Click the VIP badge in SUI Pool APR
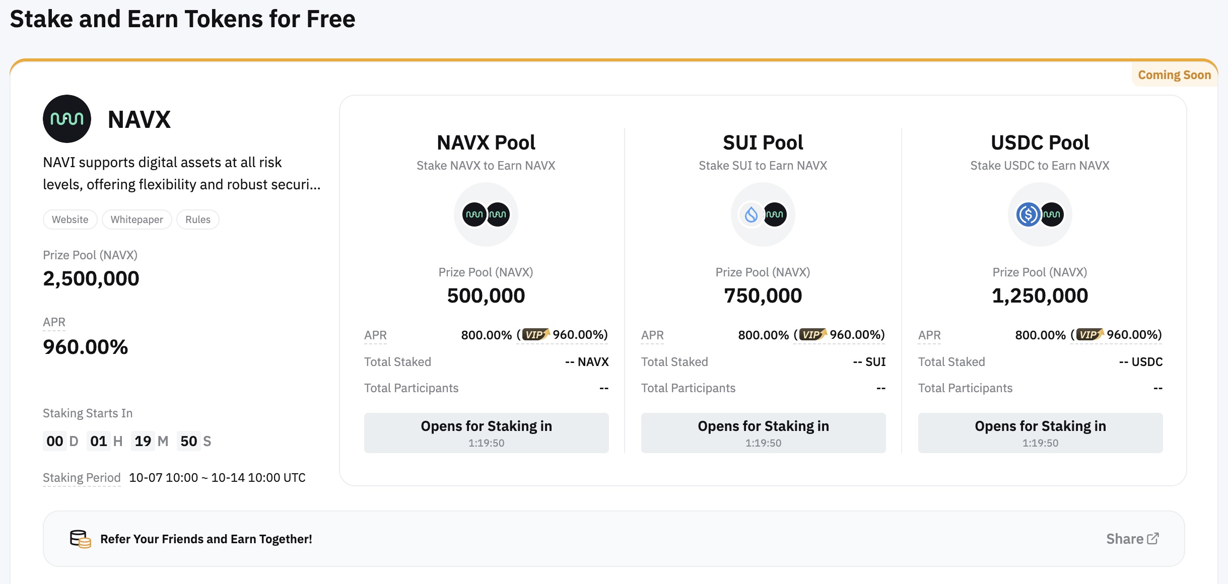The image size is (1228, 584). (813, 334)
